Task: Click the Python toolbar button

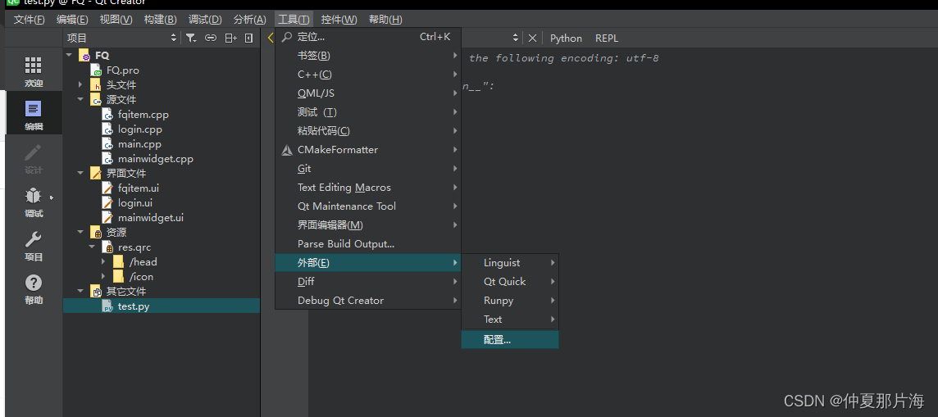Action: point(566,39)
